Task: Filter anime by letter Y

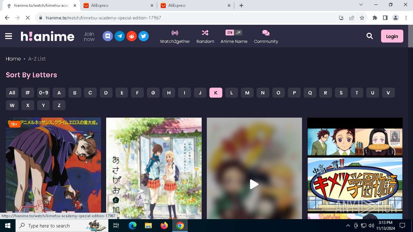Action: click(x=43, y=105)
